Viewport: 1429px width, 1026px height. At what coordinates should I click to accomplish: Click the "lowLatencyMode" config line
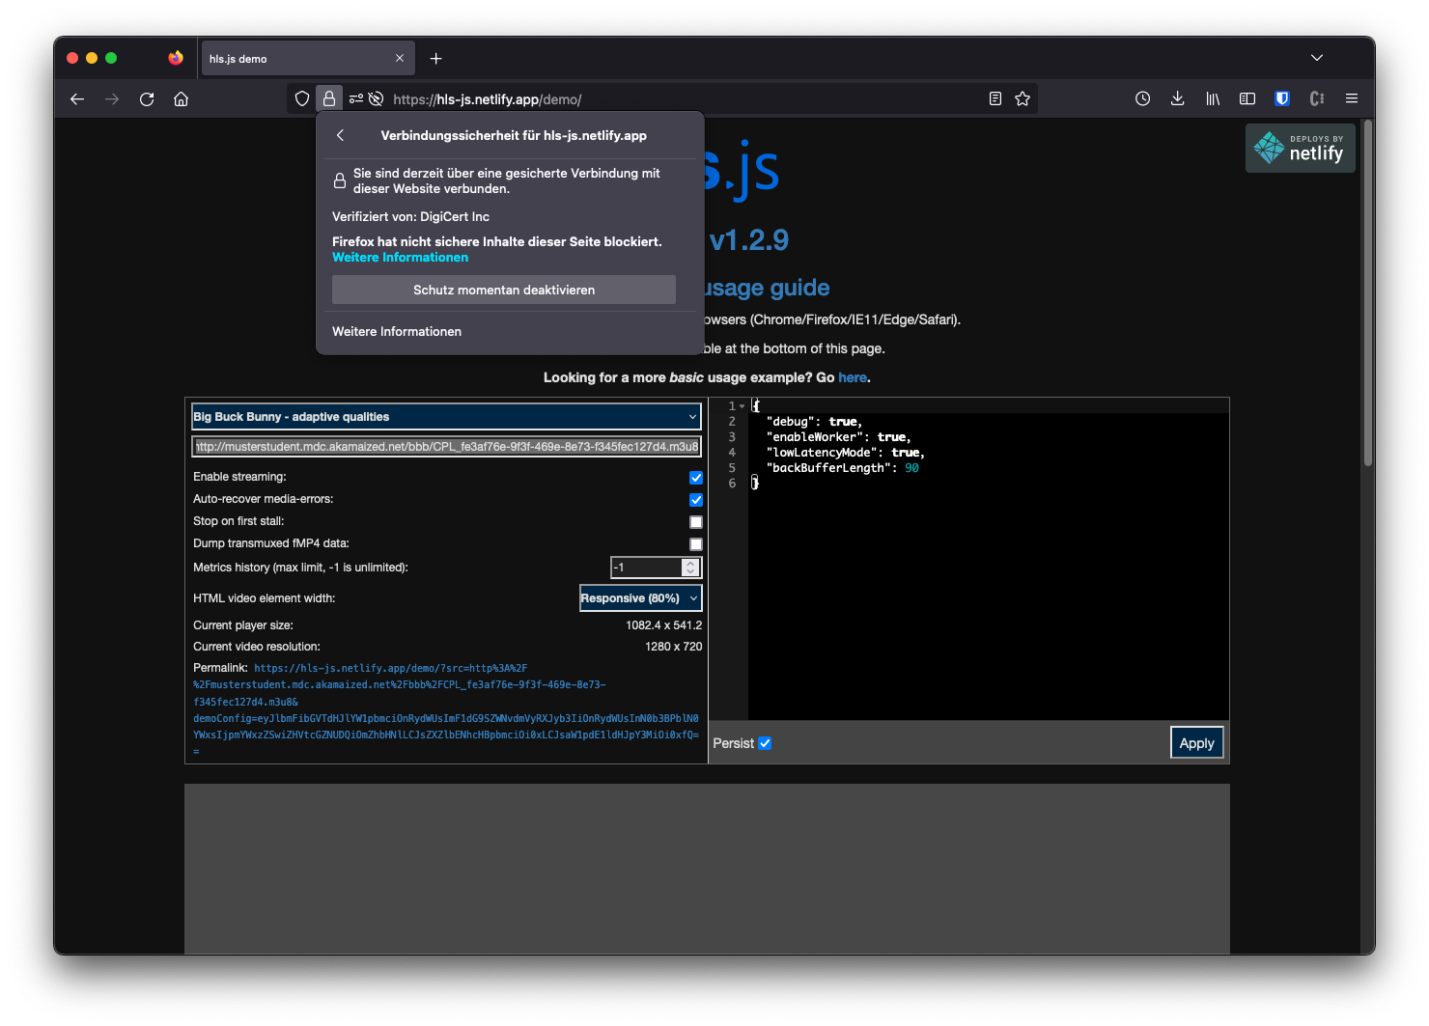click(x=846, y=453)
